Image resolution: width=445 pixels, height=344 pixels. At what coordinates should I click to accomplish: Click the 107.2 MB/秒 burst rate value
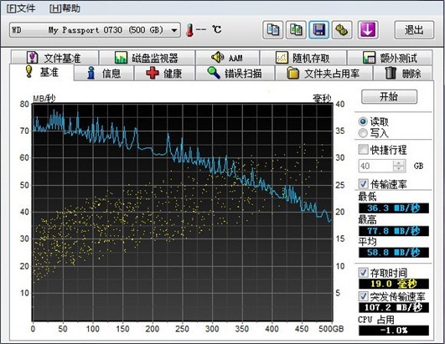[394, 307]
